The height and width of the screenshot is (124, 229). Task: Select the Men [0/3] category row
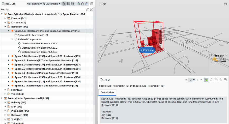pyautogui.click(x=17, y=107)
